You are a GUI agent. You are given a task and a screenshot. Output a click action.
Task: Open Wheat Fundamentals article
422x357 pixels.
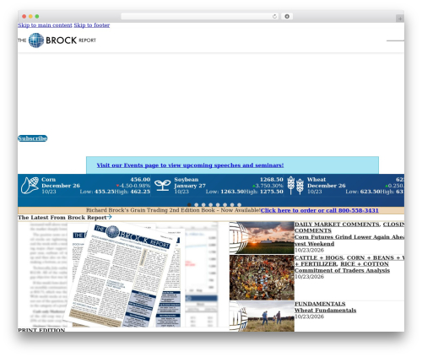(x=325, y=311)
